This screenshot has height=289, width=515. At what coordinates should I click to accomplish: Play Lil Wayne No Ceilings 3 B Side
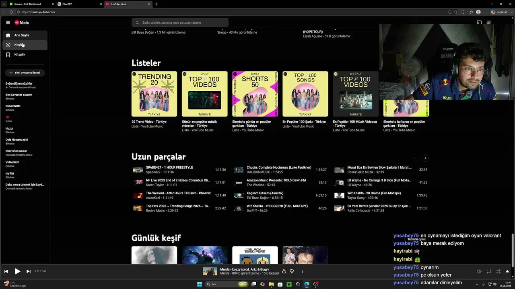coord(381,183)
